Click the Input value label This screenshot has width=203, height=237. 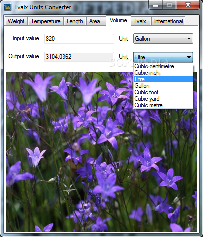coord(26,38)
